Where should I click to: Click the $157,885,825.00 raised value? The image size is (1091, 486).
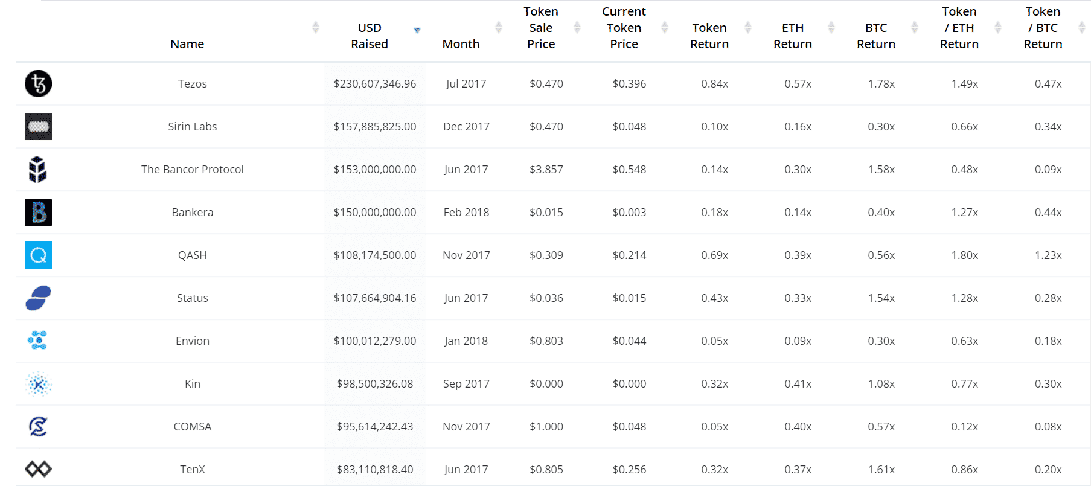click(x=375, y=127)
